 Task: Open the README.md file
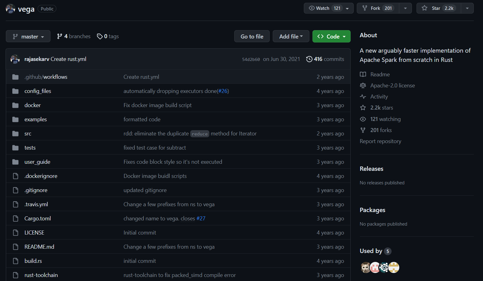click(39, 247)
